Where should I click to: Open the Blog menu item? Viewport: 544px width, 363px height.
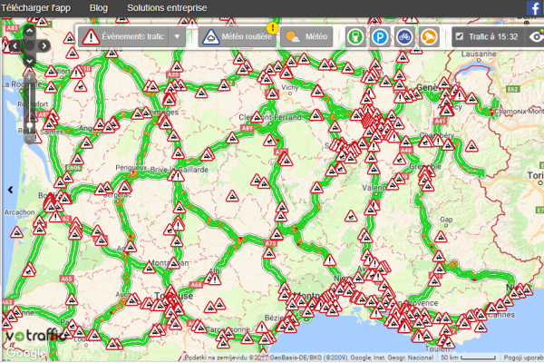[100, 8]
